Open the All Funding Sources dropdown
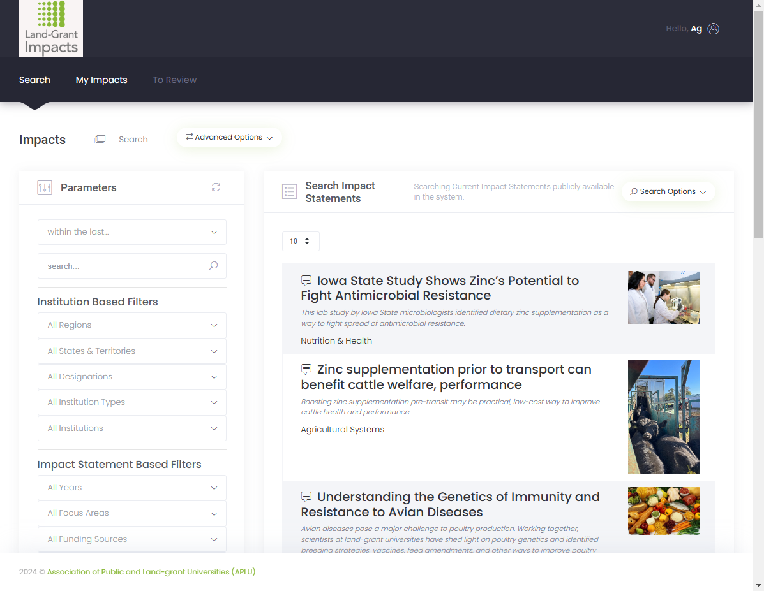Viewport: 764px width, 591px height. pyautogui.click(x=132, y=539)
